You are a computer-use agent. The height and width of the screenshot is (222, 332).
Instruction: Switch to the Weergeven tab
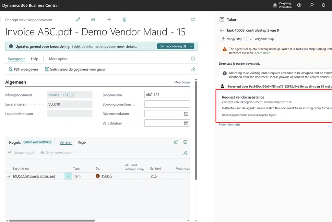[x=17, y=59]
